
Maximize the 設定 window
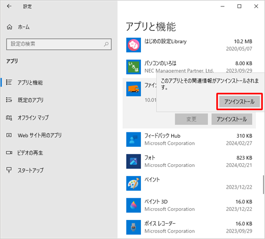tap(239, 6)
